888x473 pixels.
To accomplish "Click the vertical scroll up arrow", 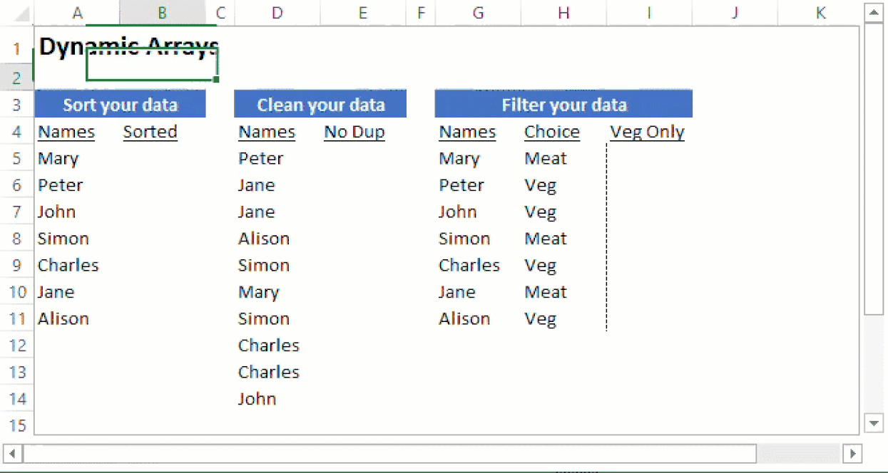I will click(x=874, y=13).
